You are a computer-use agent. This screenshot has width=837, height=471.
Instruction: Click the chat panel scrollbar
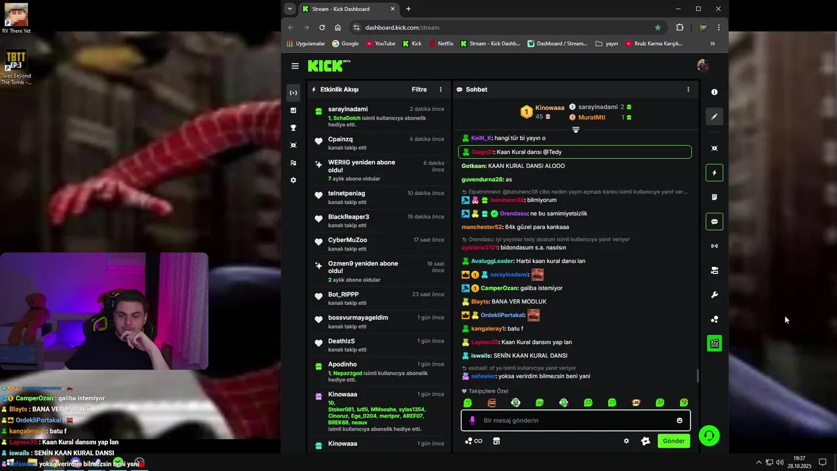tap(697, 376)
